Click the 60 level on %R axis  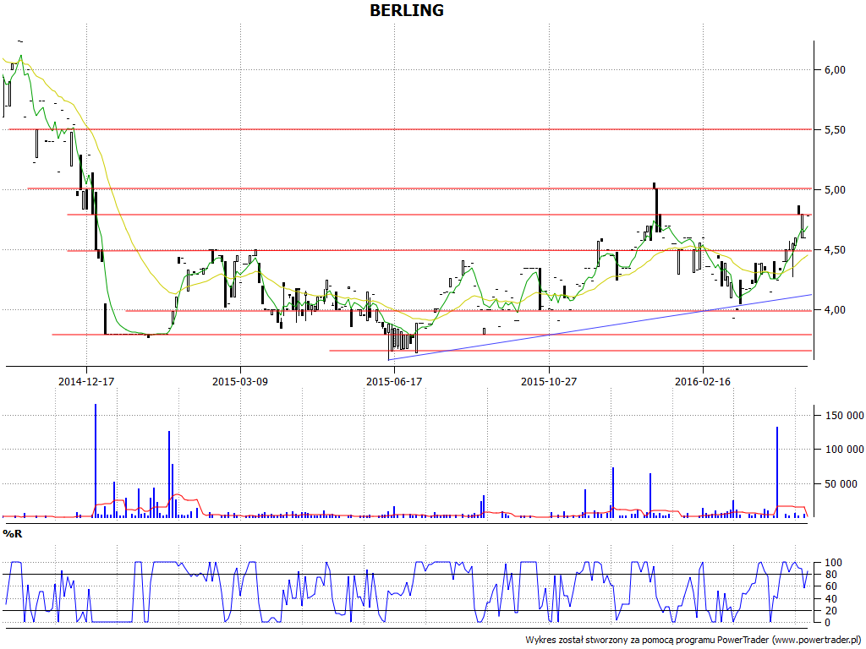(x=833, y=586)
